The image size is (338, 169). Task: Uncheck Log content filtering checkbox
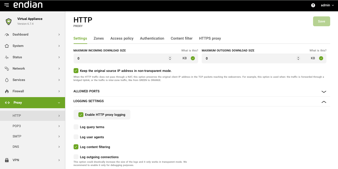tap(76, 147)
